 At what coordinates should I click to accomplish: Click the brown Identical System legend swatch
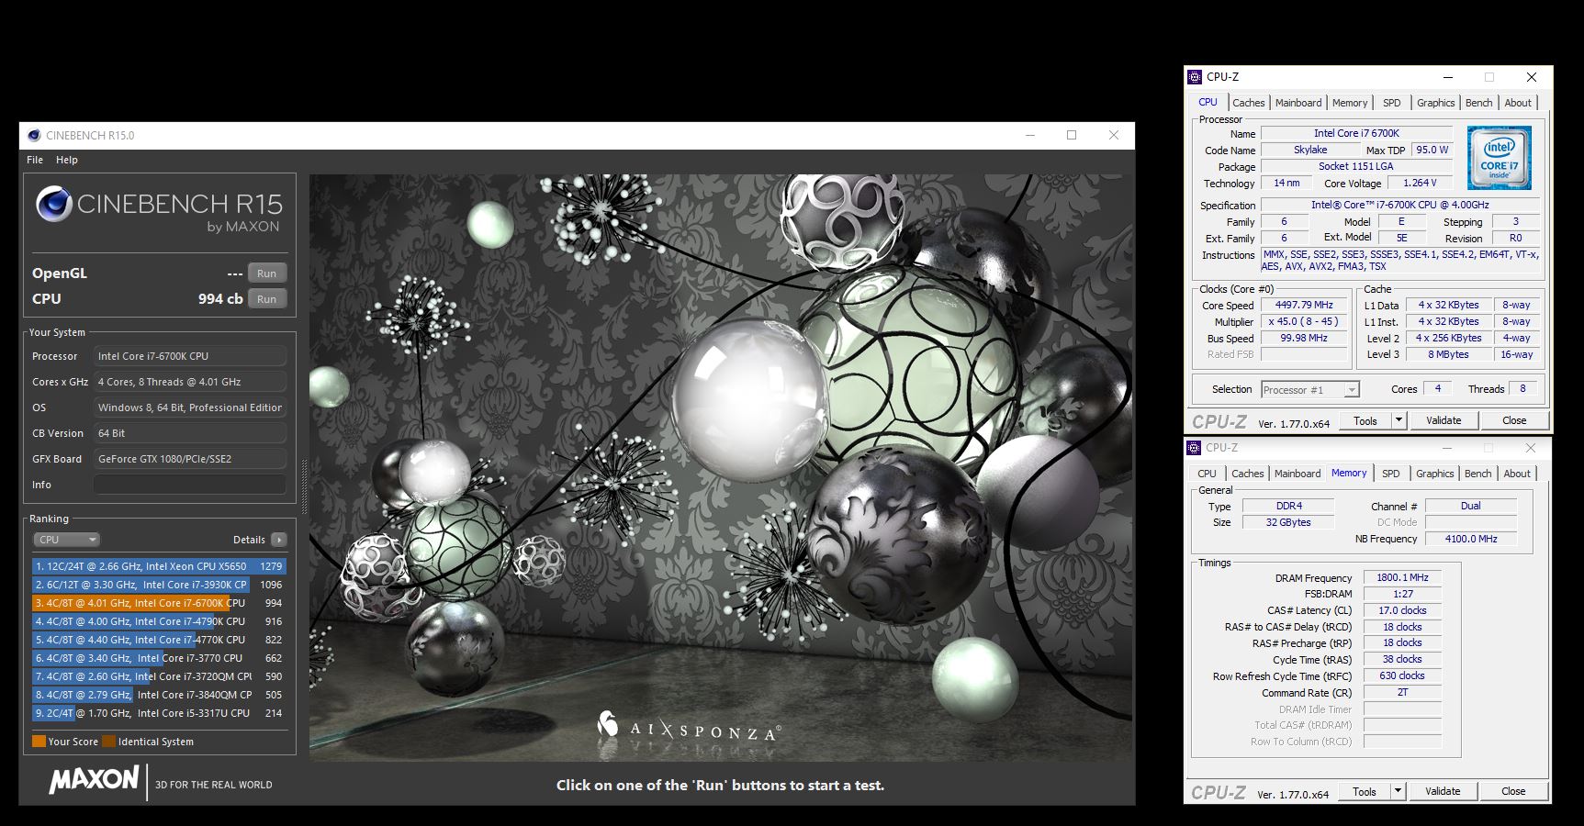coord(109,742)
